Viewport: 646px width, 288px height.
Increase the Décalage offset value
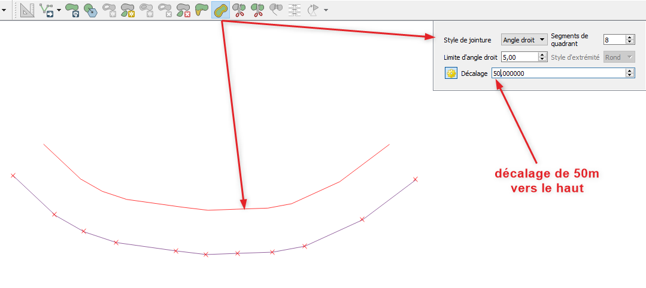tap(630, 71)
